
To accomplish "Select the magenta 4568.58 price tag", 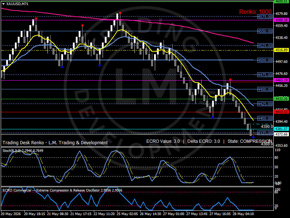I will click(x=281, y=20).
